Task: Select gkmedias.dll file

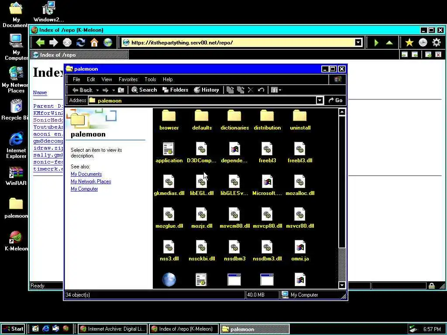Action: [x=169, y=185]
